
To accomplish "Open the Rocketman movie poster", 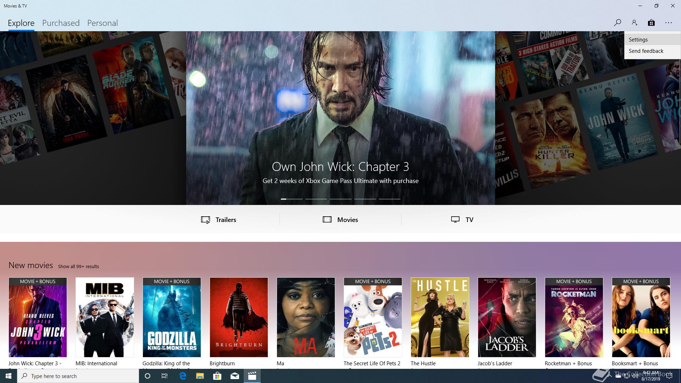I will (x=574, y=317).
